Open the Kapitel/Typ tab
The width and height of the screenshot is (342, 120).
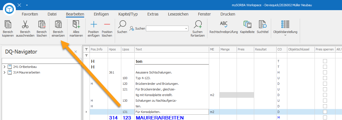[x=128, y=14]
